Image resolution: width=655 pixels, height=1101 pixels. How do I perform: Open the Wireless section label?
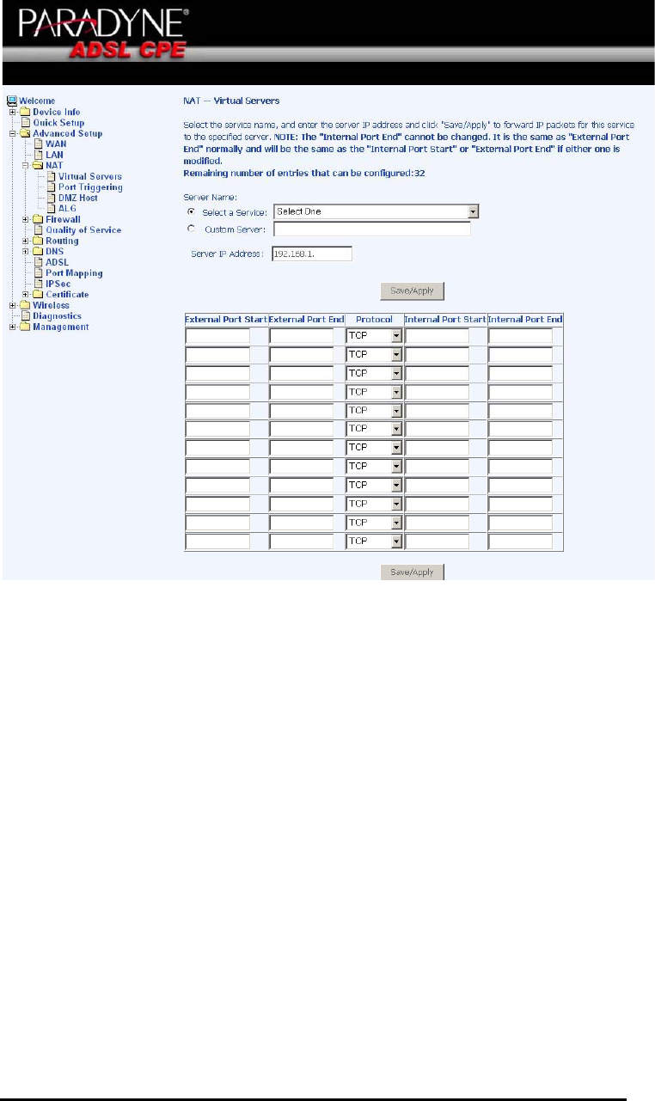click(x=52, y=305)
